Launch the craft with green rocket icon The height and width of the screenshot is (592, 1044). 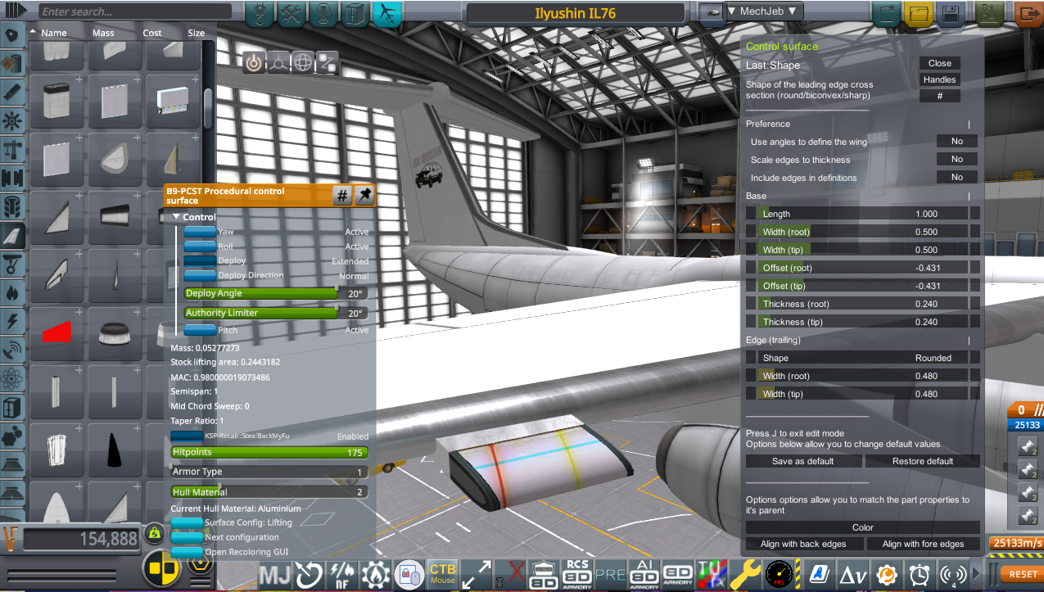pos(991,13)
